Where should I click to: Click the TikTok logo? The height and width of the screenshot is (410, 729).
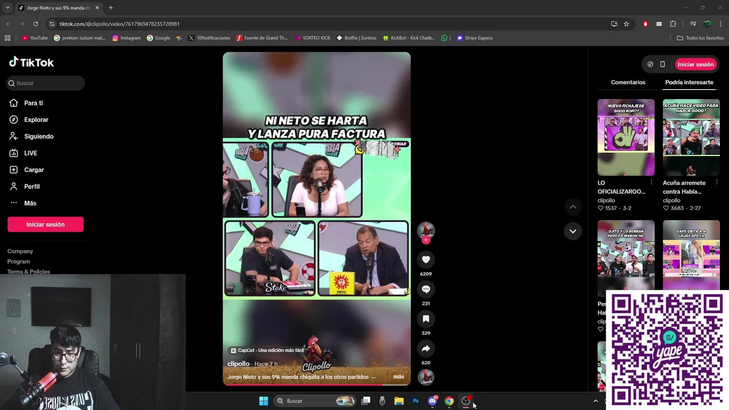point(31,62)
